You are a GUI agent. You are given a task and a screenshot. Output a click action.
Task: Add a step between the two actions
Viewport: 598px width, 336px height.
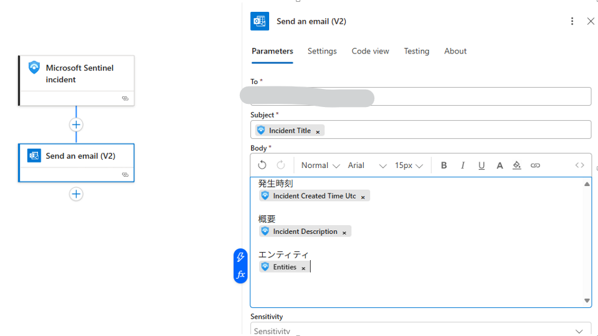(76, 124)
